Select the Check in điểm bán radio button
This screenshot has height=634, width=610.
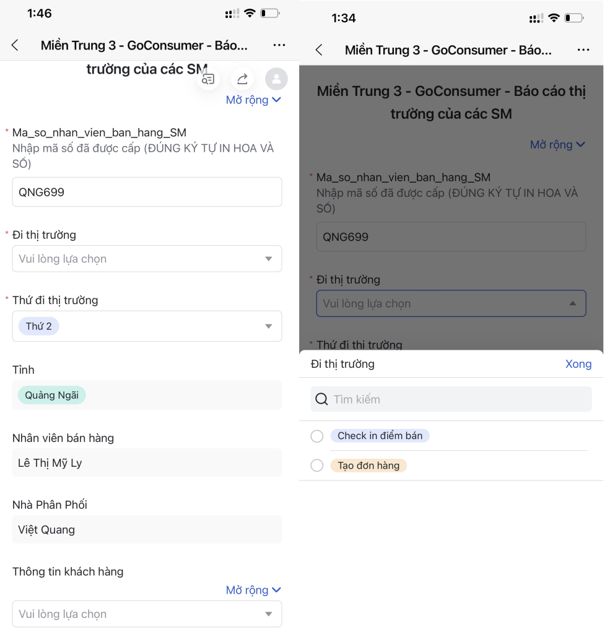[316, 436]
